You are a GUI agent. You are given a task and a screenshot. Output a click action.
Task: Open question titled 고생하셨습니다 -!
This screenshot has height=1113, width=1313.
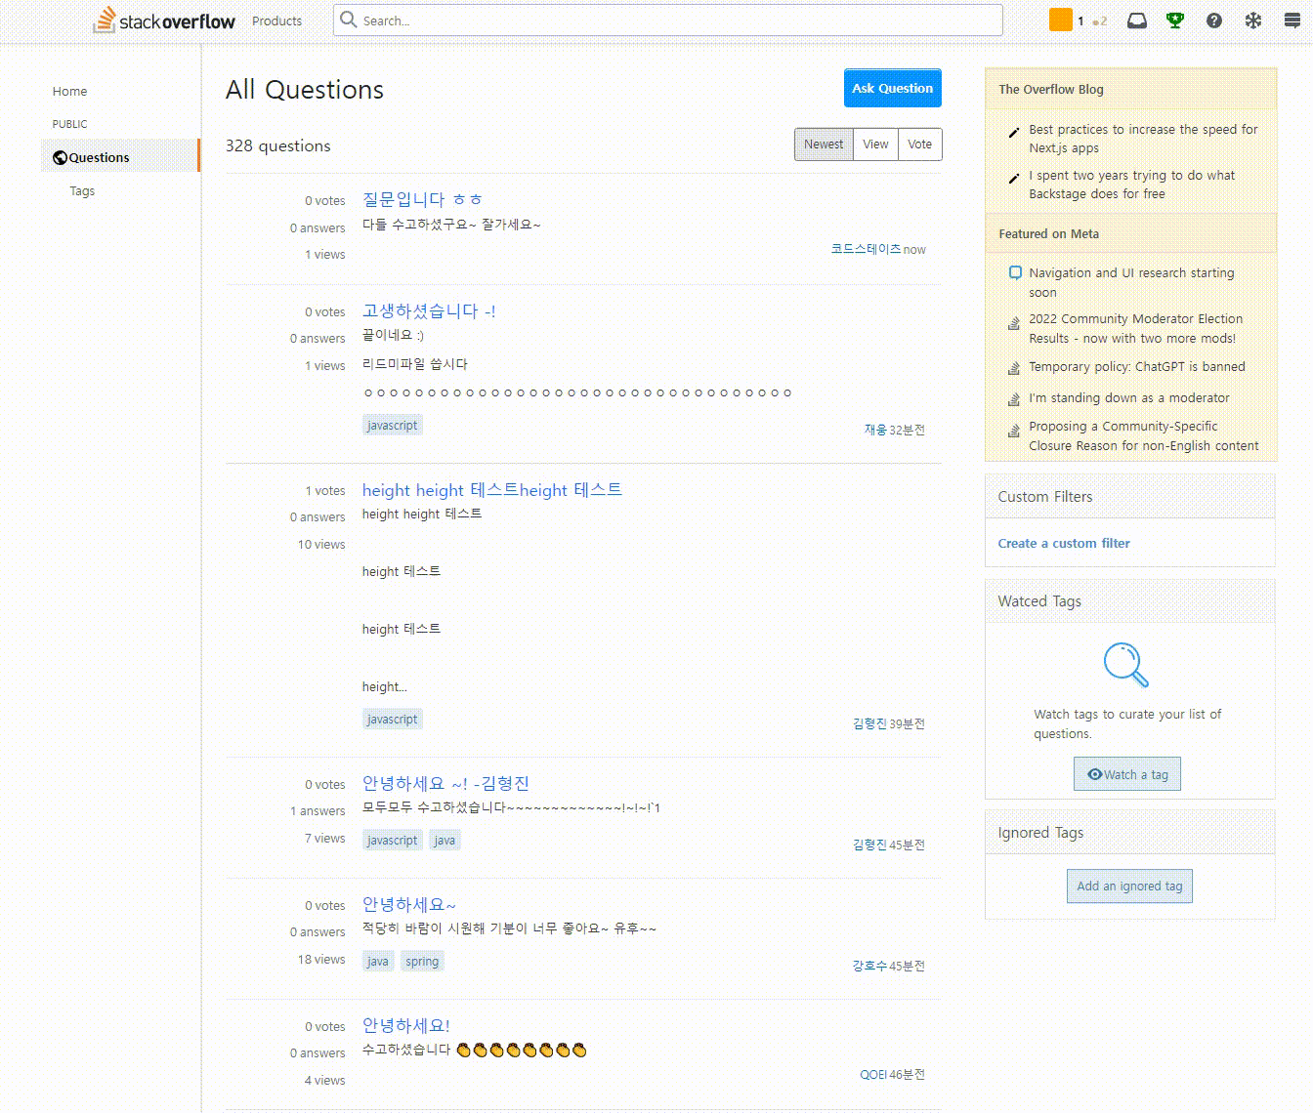(429, 311)
